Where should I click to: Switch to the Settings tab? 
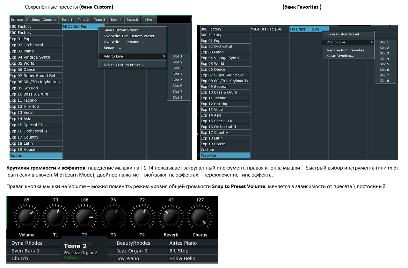click(33, 20)
